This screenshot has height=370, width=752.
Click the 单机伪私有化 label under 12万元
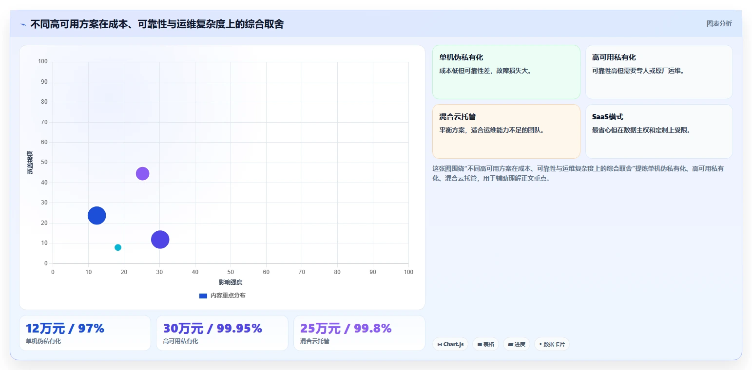click(43, 341)
